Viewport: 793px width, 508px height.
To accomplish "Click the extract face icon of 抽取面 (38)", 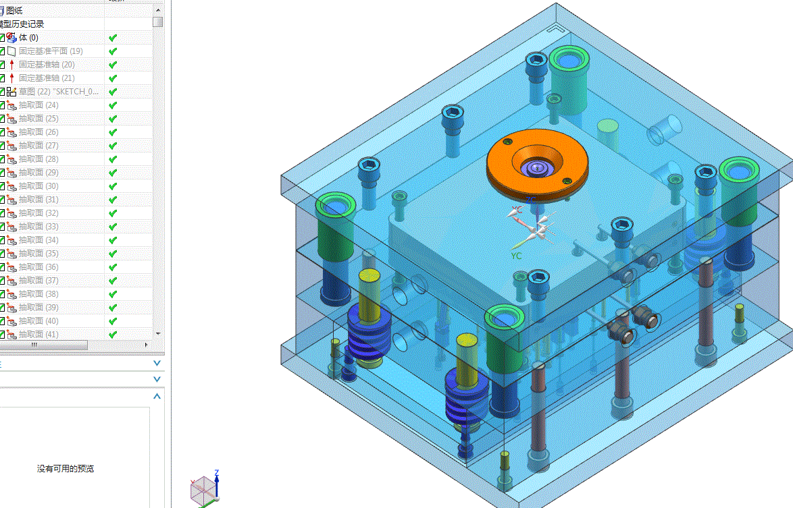I will (11, 293).
